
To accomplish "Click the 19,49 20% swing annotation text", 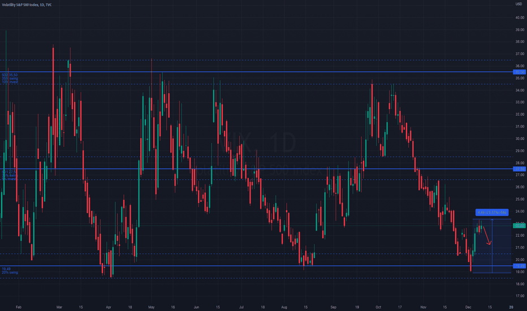I will 10,271.
